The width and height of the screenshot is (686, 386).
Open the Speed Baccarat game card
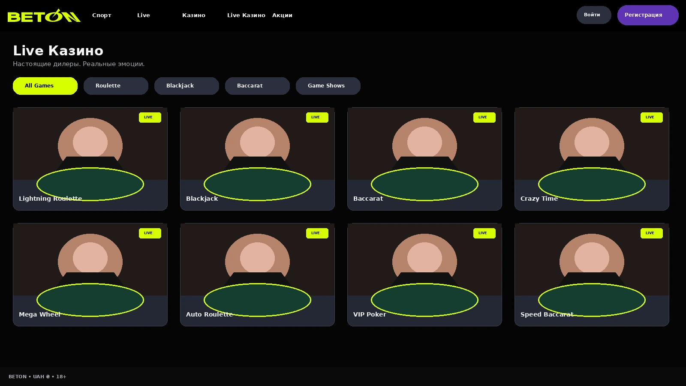pos(592,274)
